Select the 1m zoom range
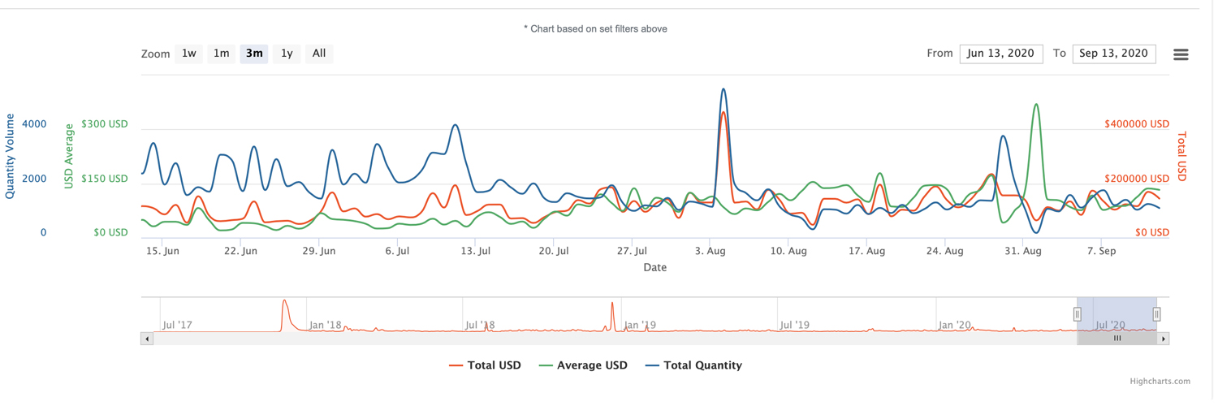Image resolution: width=1218 pixels, height=406 pixels. [x=221, y=54]
